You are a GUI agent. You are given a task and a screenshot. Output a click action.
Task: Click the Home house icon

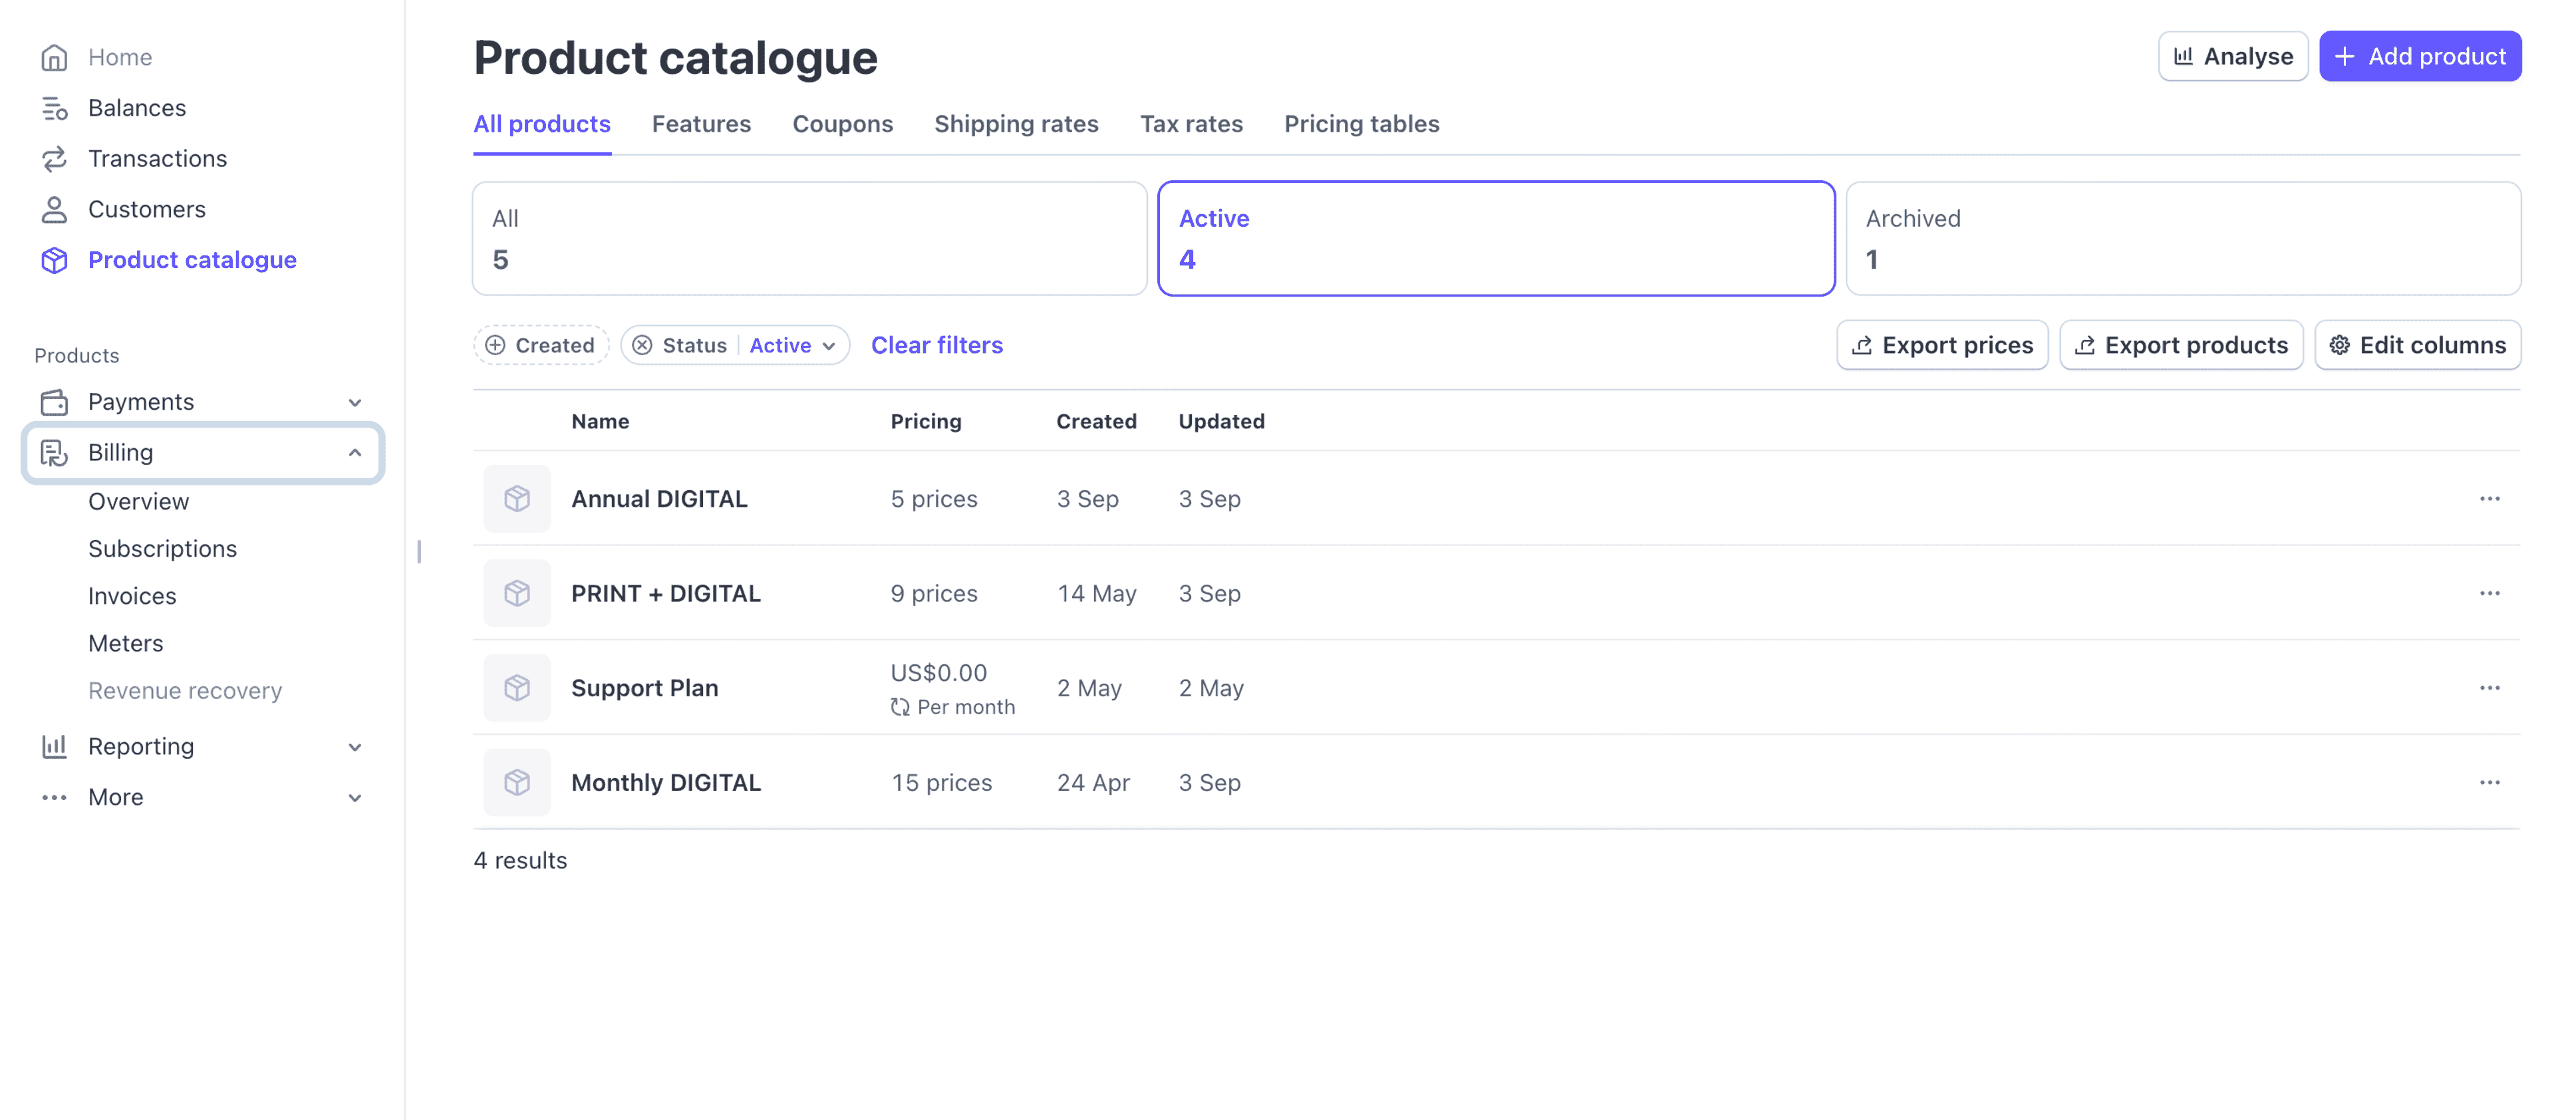55,57
